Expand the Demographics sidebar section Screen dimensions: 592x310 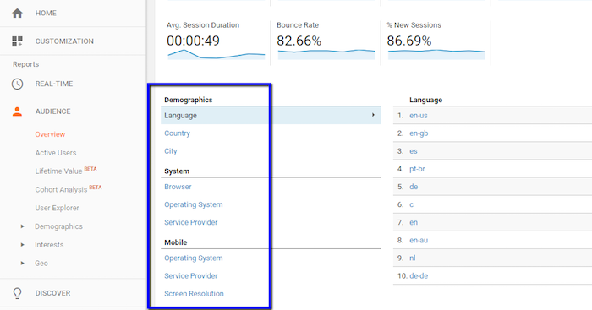tap(58, 226)
